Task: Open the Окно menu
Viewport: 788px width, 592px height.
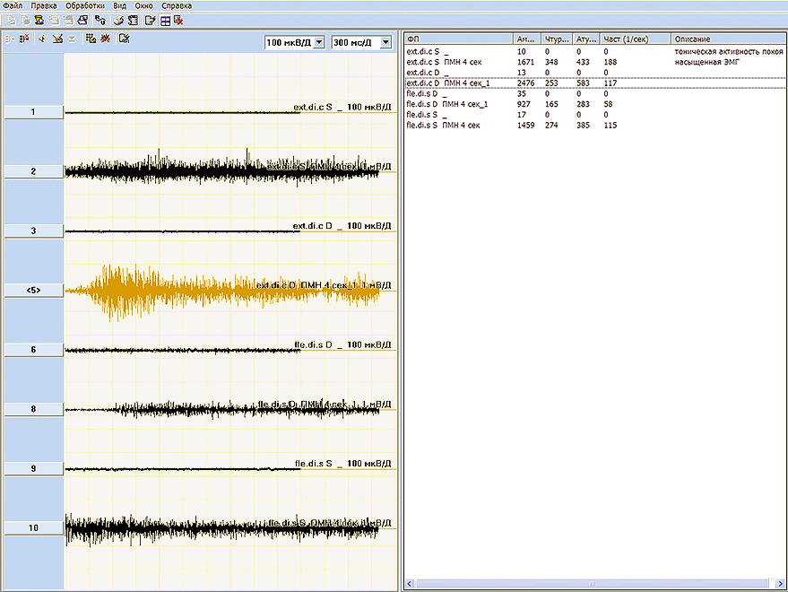Action: pyautogui.click(x=143, y=6)
